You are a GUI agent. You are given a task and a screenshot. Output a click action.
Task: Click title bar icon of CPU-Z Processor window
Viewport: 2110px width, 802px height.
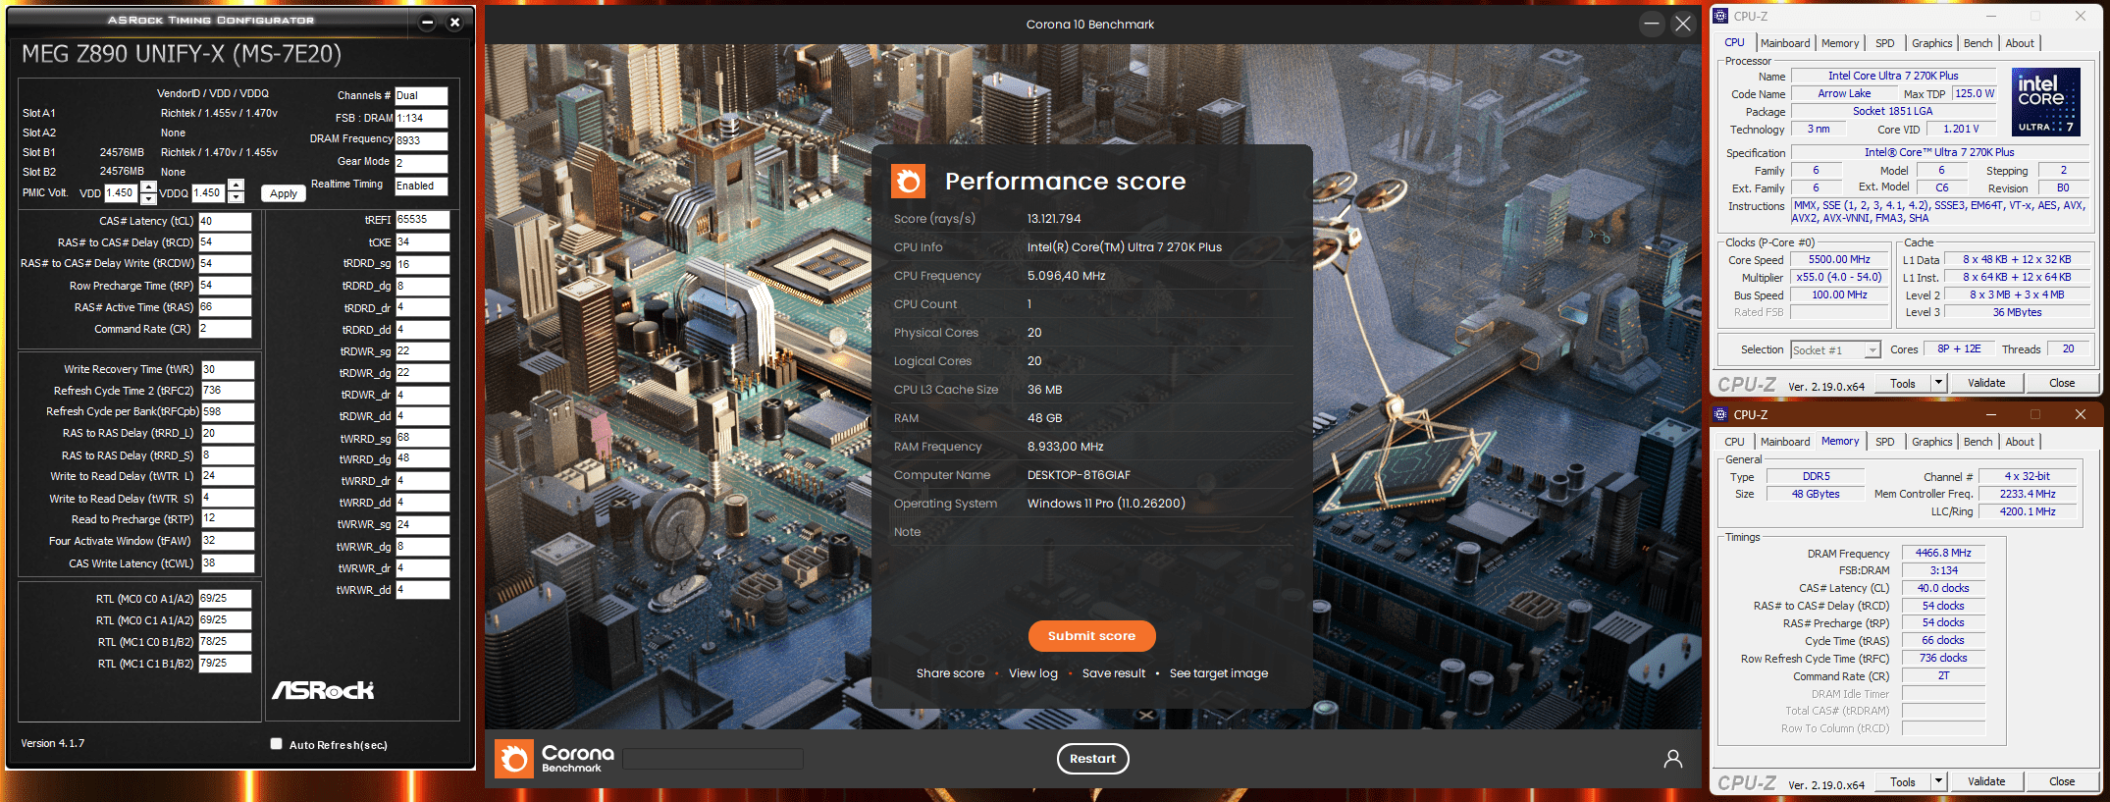point(1719,16)
